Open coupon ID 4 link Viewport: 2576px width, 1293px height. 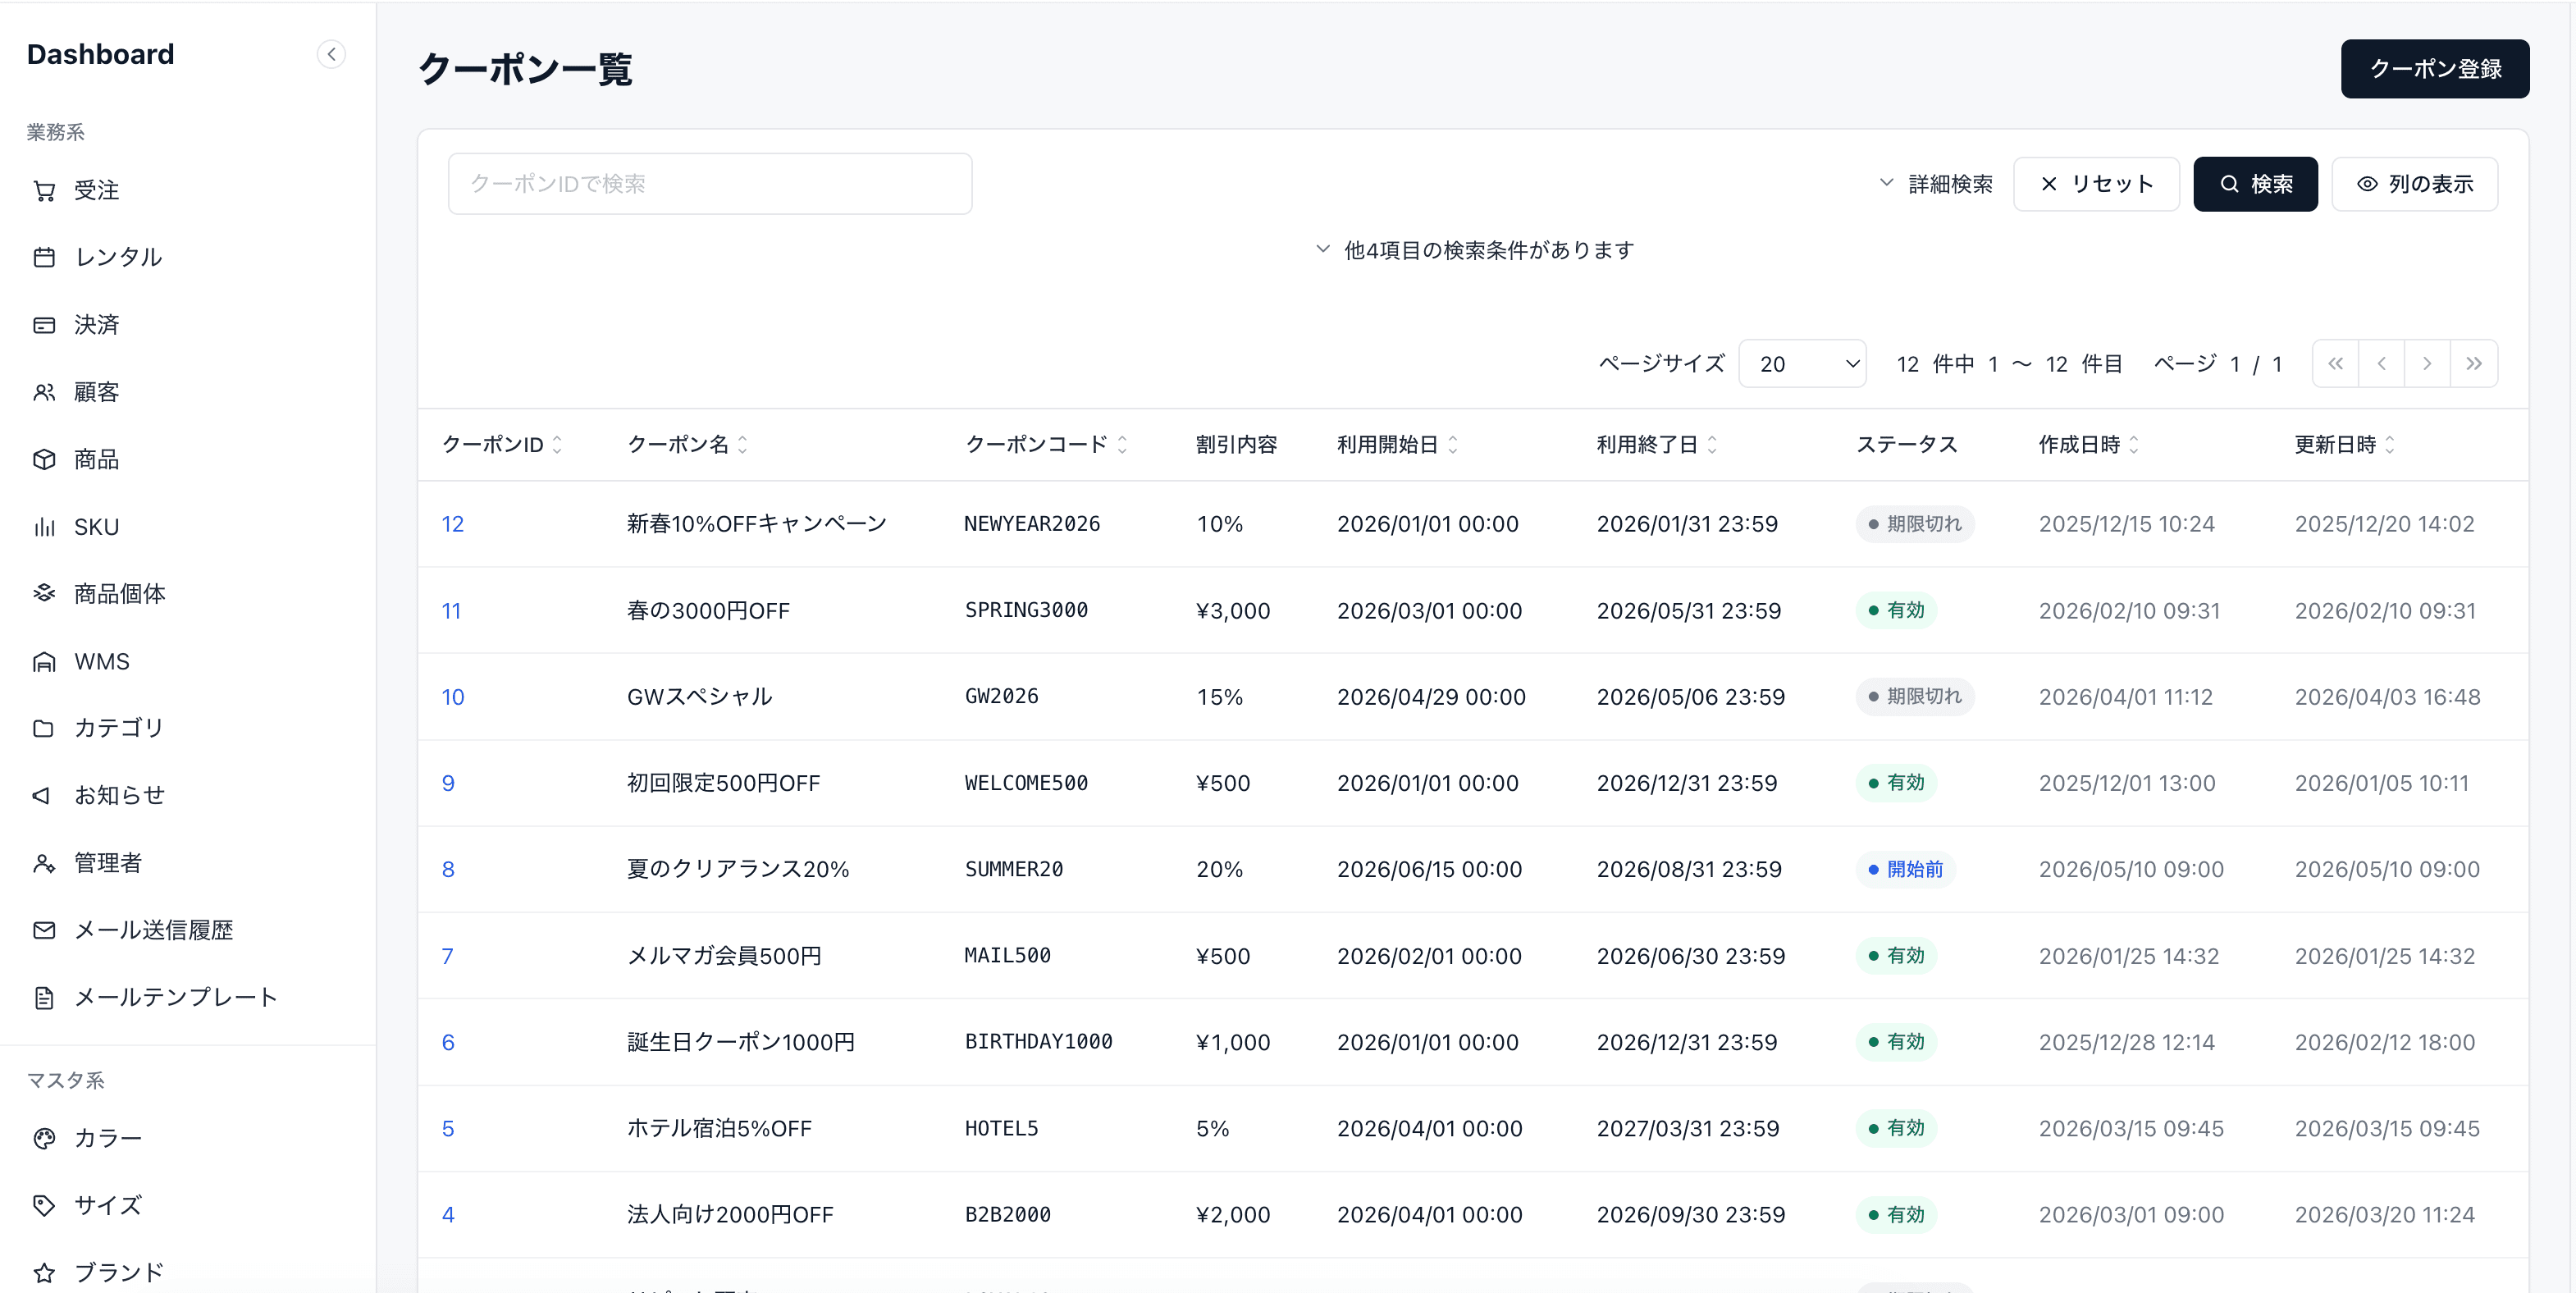coord(448,1215)
